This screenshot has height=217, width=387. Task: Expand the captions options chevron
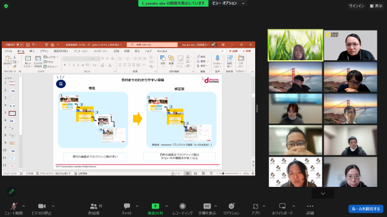[x=215, y=206]
